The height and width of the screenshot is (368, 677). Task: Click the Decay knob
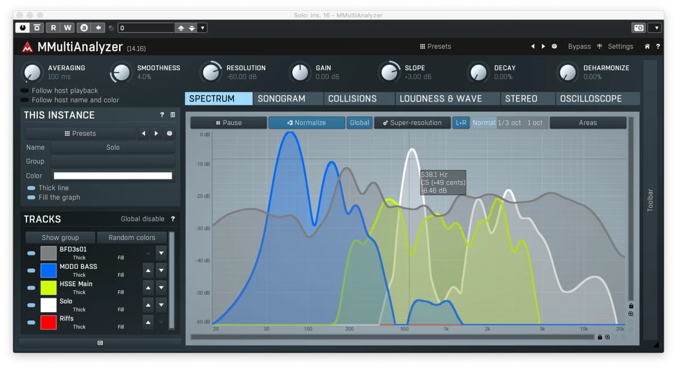[x=478, y=73]
